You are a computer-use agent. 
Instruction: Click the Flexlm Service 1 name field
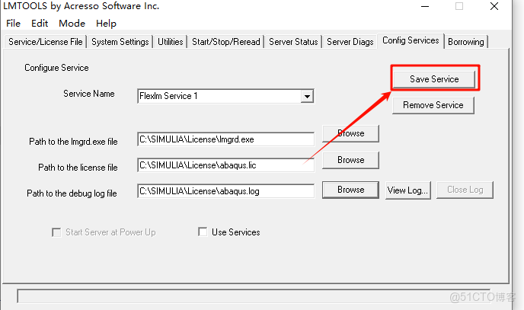click(219, 96)
